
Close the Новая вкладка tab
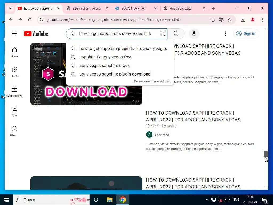coord(204,8)
